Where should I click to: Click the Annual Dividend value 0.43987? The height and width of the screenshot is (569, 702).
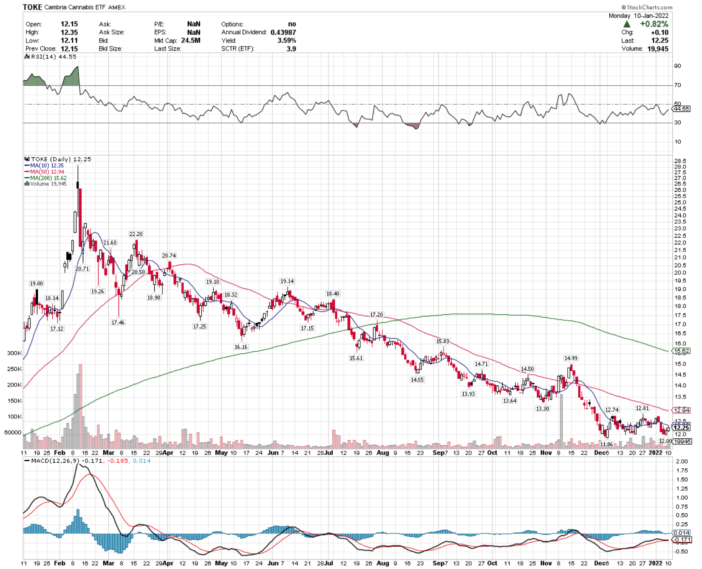pyautogui.click(x=283, y=32)
